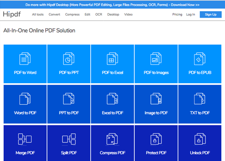The height and width of the screenshot is (161, 225).
Task: Open the Excel to PDF icon
Action: click(112, 99)
